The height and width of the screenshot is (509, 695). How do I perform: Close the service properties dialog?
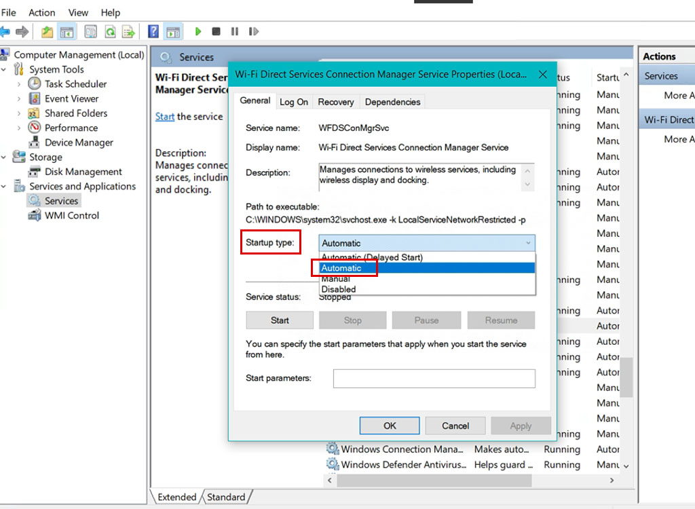542,75
